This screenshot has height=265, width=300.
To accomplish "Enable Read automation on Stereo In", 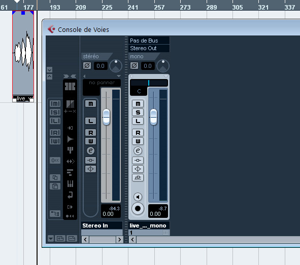I will point(90,133).
